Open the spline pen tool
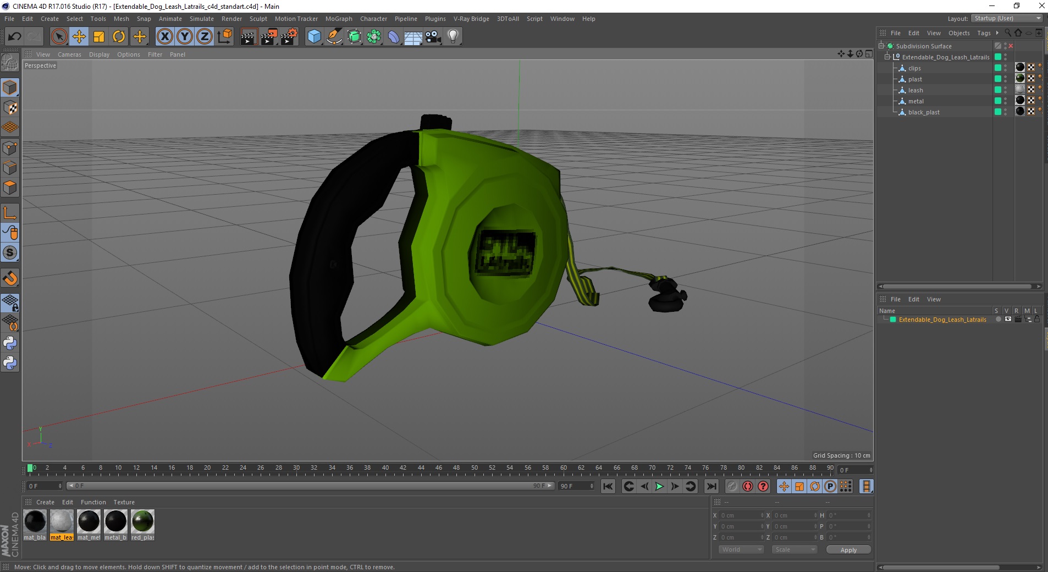 (334, 37)
